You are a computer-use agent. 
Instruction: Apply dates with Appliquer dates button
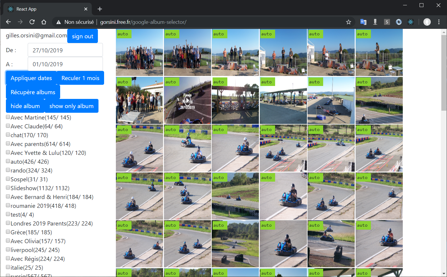[31, 78]
